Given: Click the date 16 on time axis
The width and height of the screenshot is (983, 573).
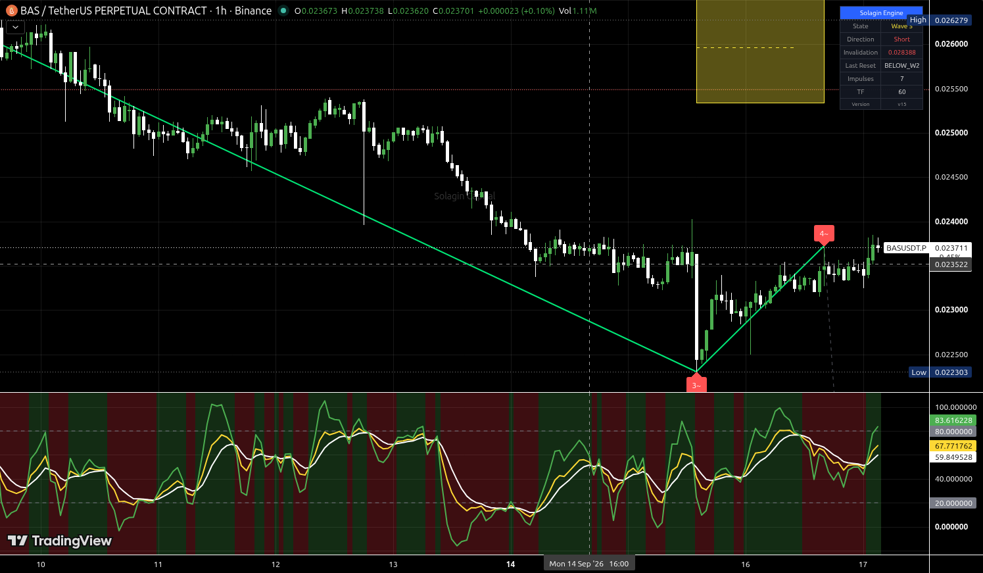Looking at the screenshot, I should (746, 564).
